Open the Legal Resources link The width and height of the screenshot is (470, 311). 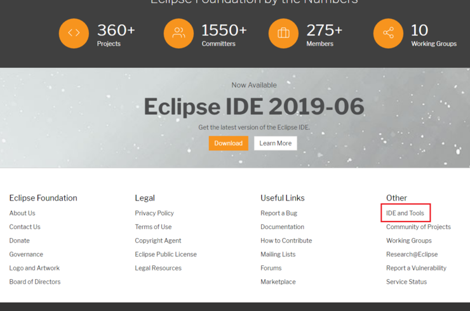click(x=158, y=268)
